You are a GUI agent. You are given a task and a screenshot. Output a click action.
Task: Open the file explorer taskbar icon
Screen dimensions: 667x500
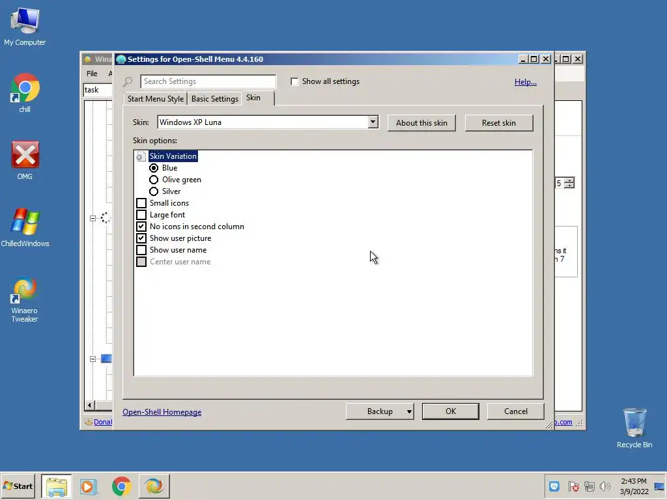coord(57,486)
